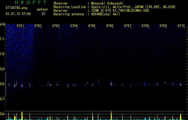Click the 0706 time marker
Screen dimensions: 188x120
click(110, 26)
